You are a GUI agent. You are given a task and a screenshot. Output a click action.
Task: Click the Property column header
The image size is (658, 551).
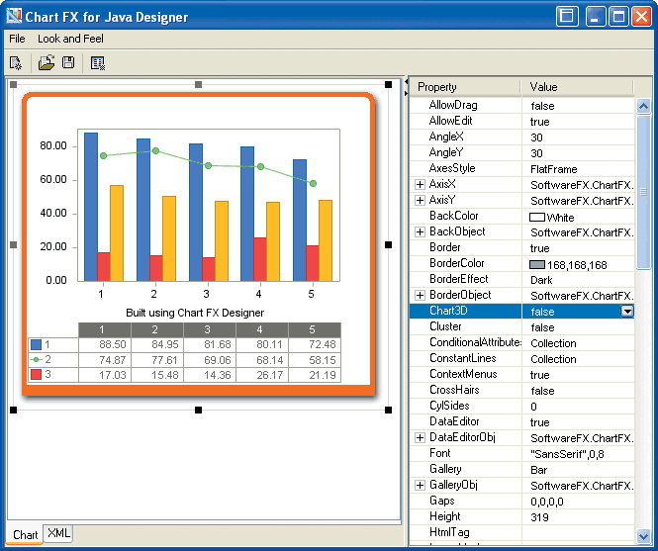(465, 87)
